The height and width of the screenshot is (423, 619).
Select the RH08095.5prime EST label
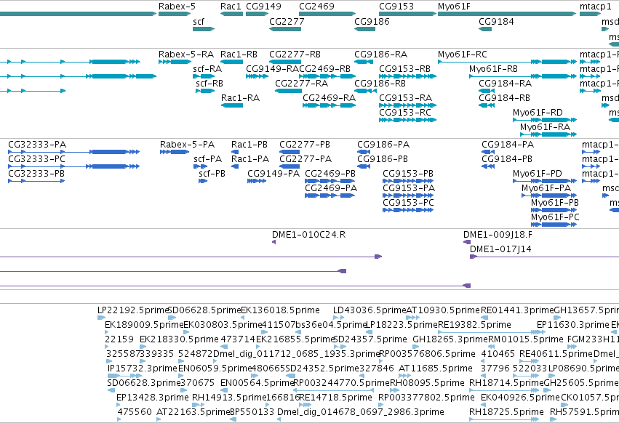tap(427, 383)
